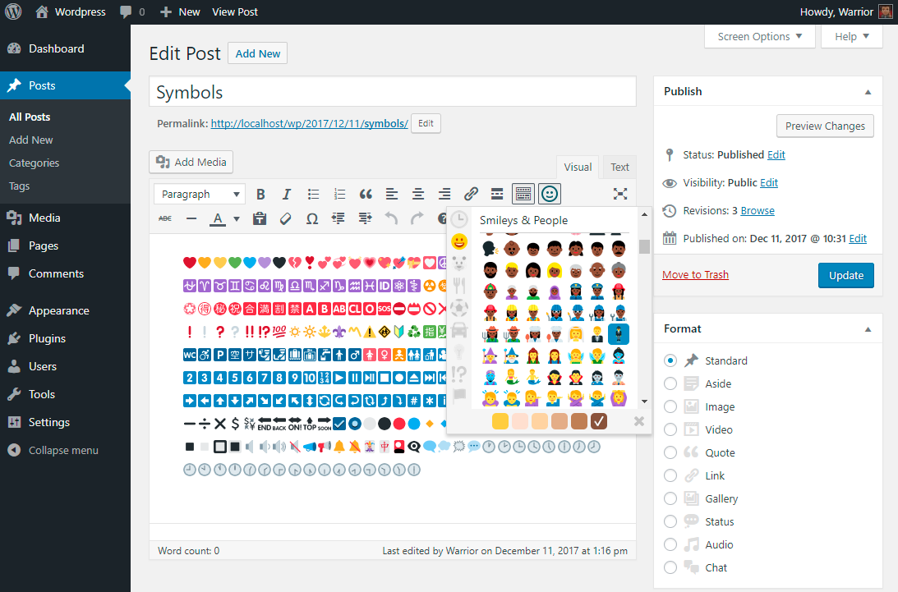898x592 pixels.
Task: Open the emoji picker smiley toolbar button
Action: pyautogui.click(x=550, y=194)
